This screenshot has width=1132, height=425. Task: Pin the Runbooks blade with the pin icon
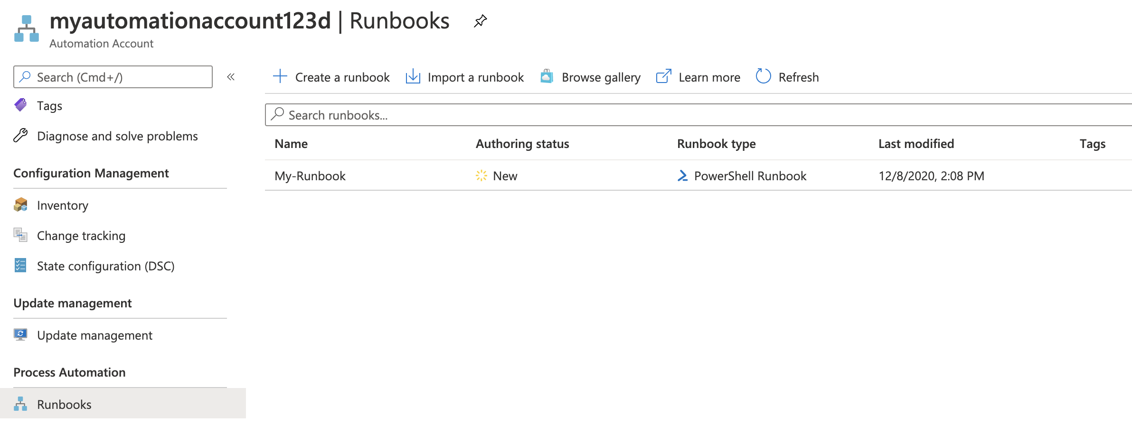click(x=480, y=21)
